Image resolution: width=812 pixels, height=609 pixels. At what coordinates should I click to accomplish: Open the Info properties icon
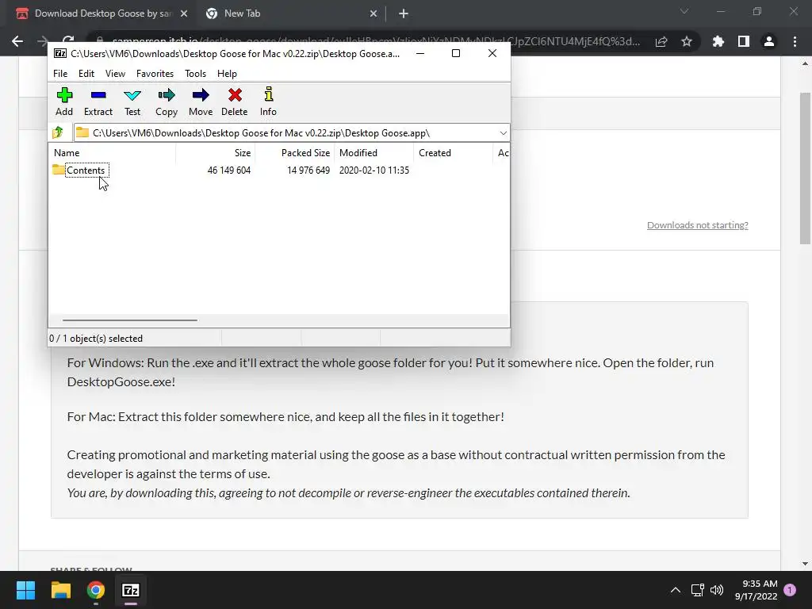268,101
